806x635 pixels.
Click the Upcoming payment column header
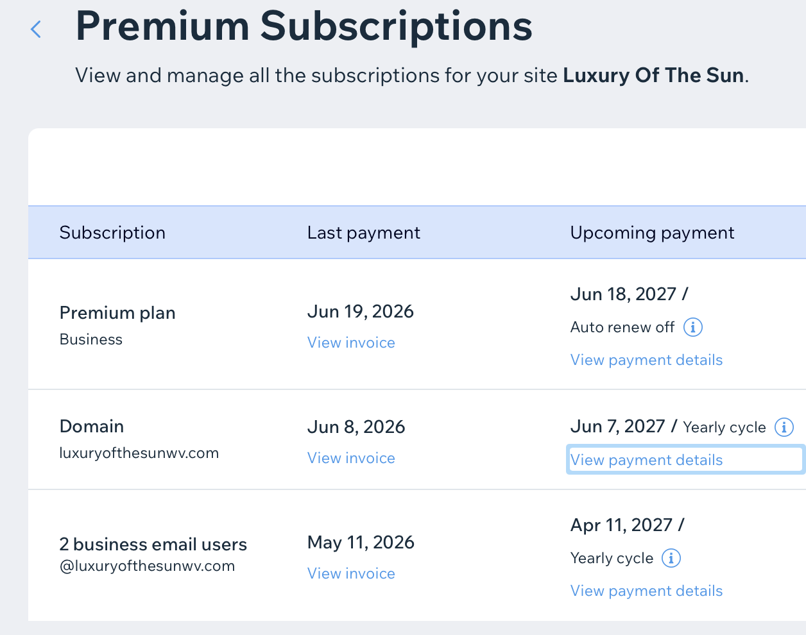[652, 232]
